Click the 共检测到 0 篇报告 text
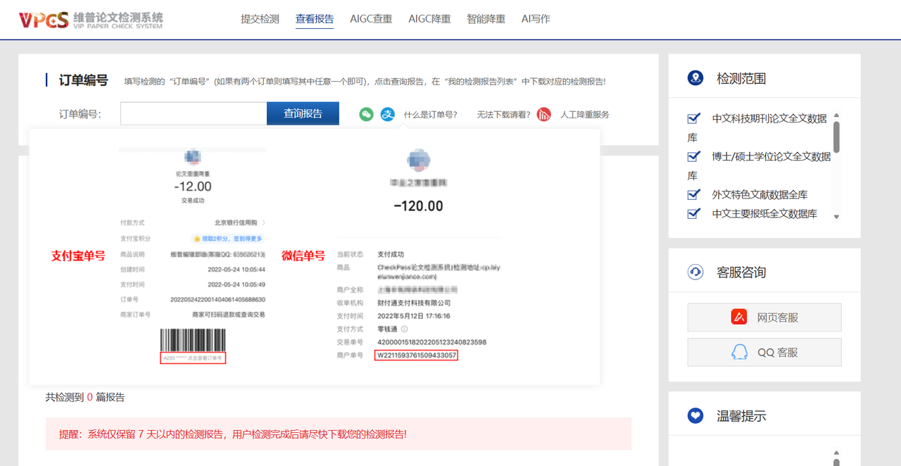The width and height of the screenshot is (901, 466). [85, 397]
